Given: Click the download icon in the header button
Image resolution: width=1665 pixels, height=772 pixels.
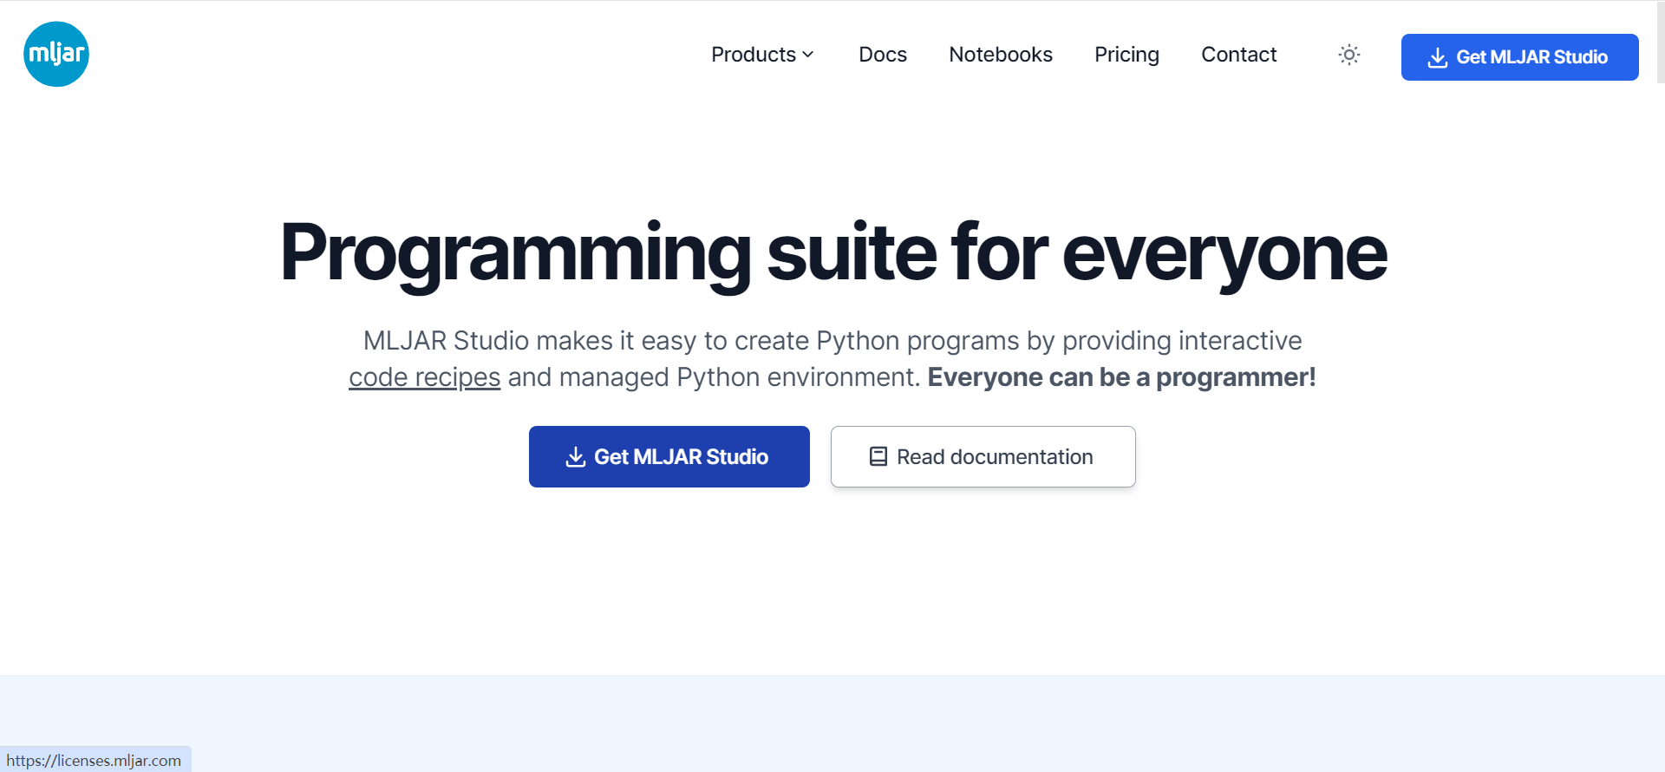Looking at the screenshot, I should click(1437, 57).
